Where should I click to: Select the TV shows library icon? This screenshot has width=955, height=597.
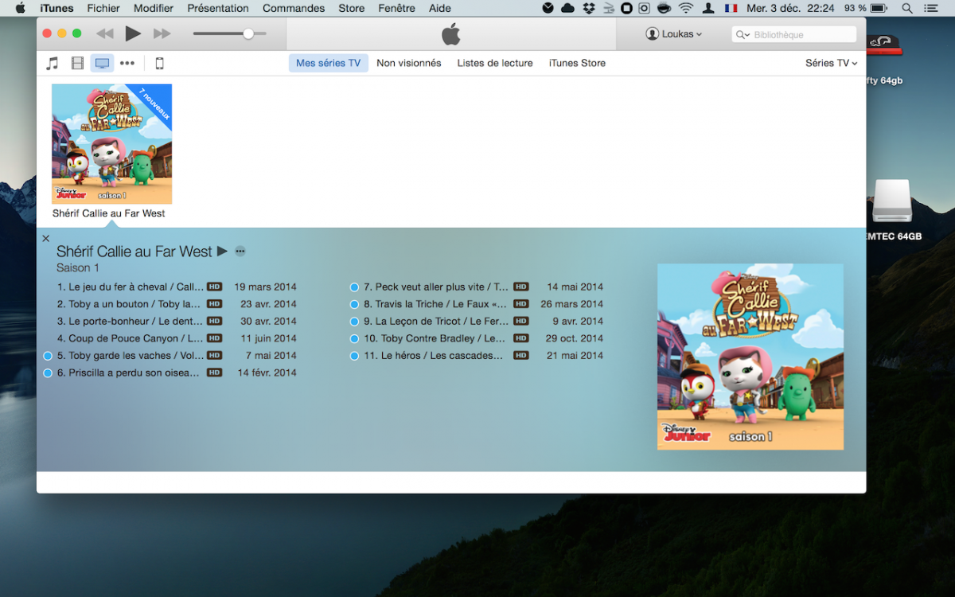[x=102, y=63]
